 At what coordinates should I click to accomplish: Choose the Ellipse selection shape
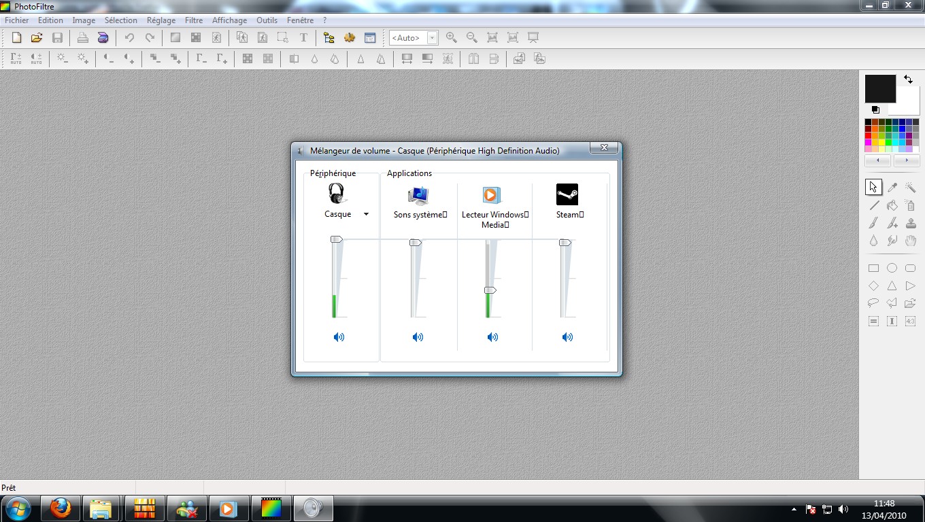[892, 268]
